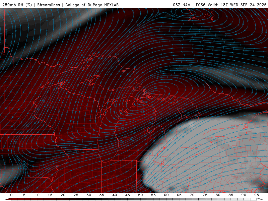Image resolution: width=268 pixels, height=201 pixels.
Task: Click the 'Streamlines' label in header
Action: click(49, 5)
